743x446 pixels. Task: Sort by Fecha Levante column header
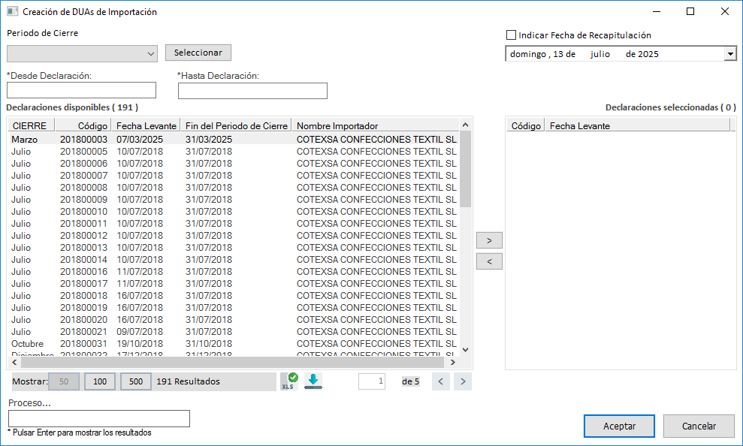click(x=146, y=126)
